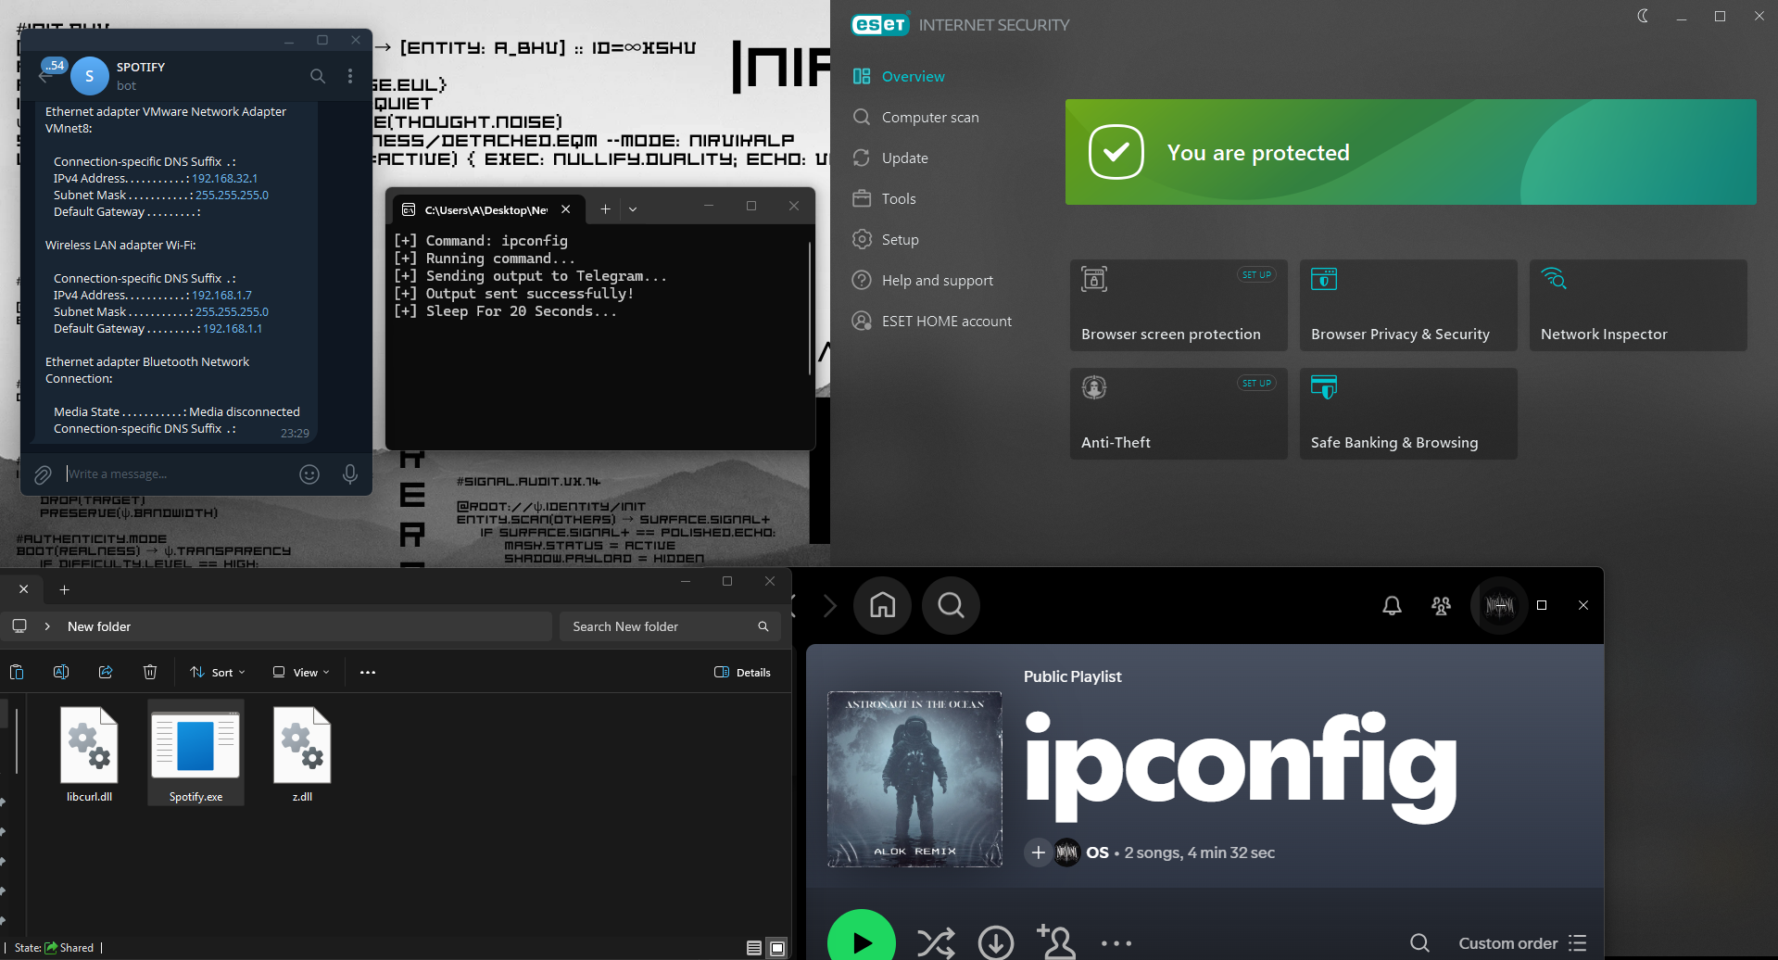The width and height of the screenshot is (1778, 960).
Task: Click the Search New folder field
Action: pos(670,626)
